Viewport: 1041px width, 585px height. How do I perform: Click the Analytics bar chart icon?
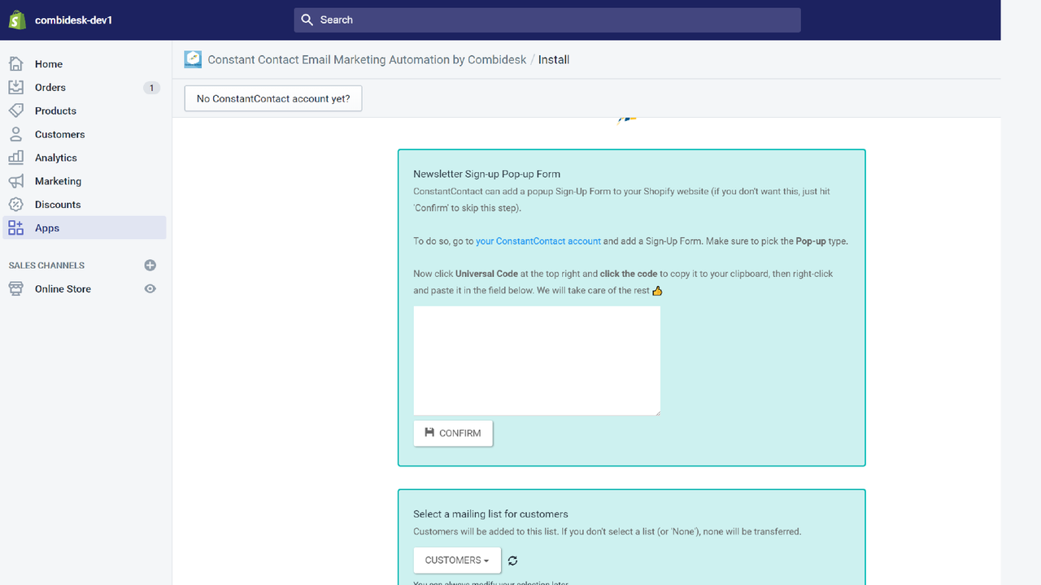pyautogui.click(x=15, y=158)
